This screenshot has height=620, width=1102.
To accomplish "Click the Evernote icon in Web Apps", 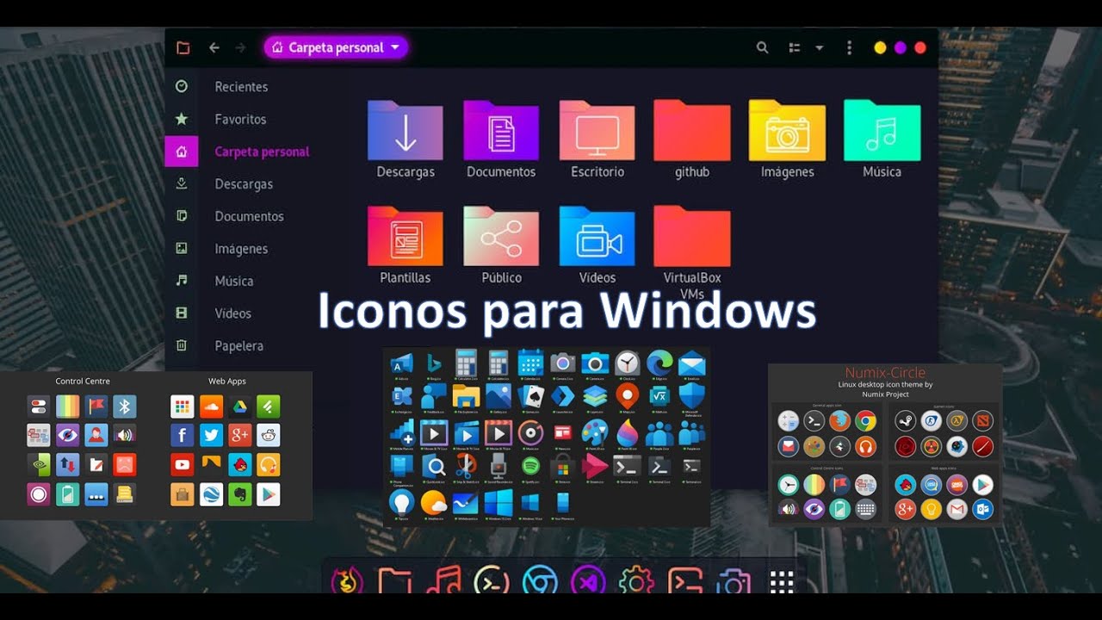I will 239,494.
